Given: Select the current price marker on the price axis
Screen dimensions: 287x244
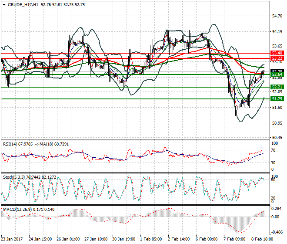Looking at the screenshot, I should (277, 71).
